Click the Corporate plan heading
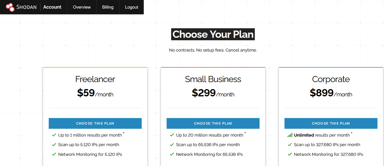This screenshot has height=166, width=384. coord(331,79)
